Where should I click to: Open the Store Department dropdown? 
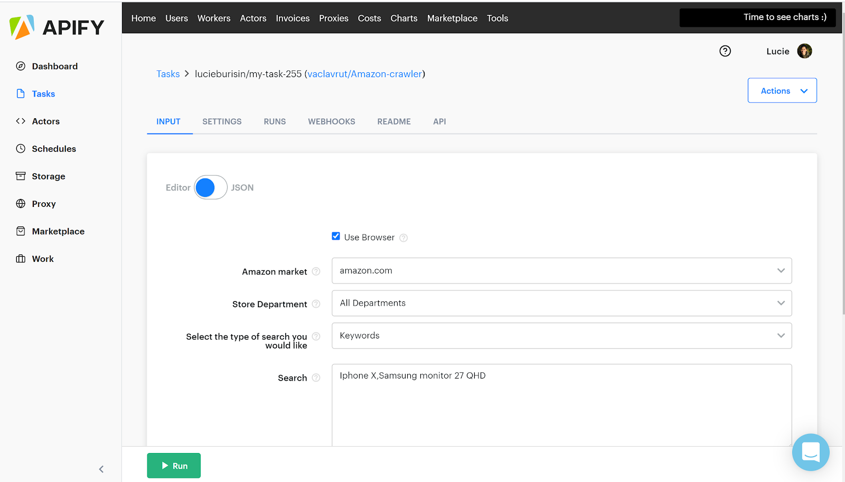(561, 303)
